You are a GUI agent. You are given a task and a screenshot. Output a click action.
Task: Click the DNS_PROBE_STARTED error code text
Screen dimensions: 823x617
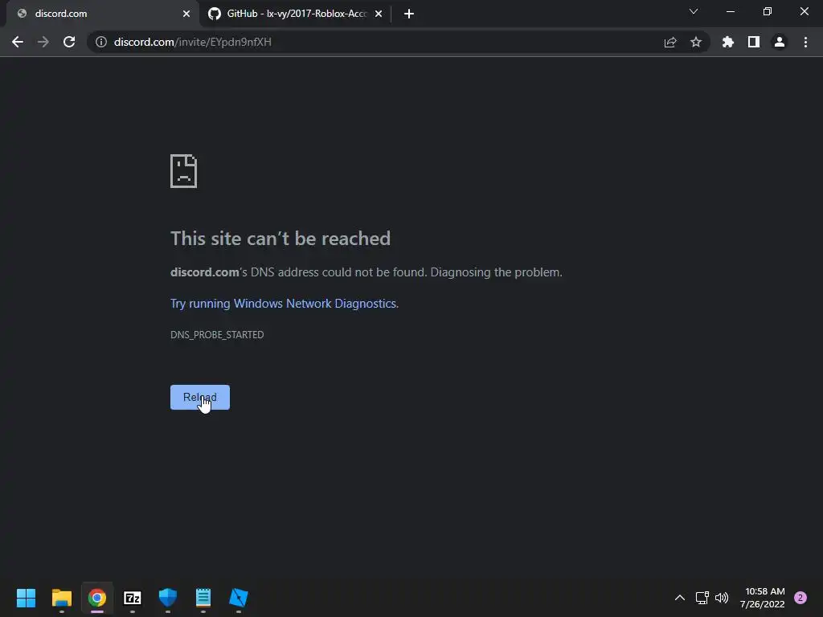217,335
